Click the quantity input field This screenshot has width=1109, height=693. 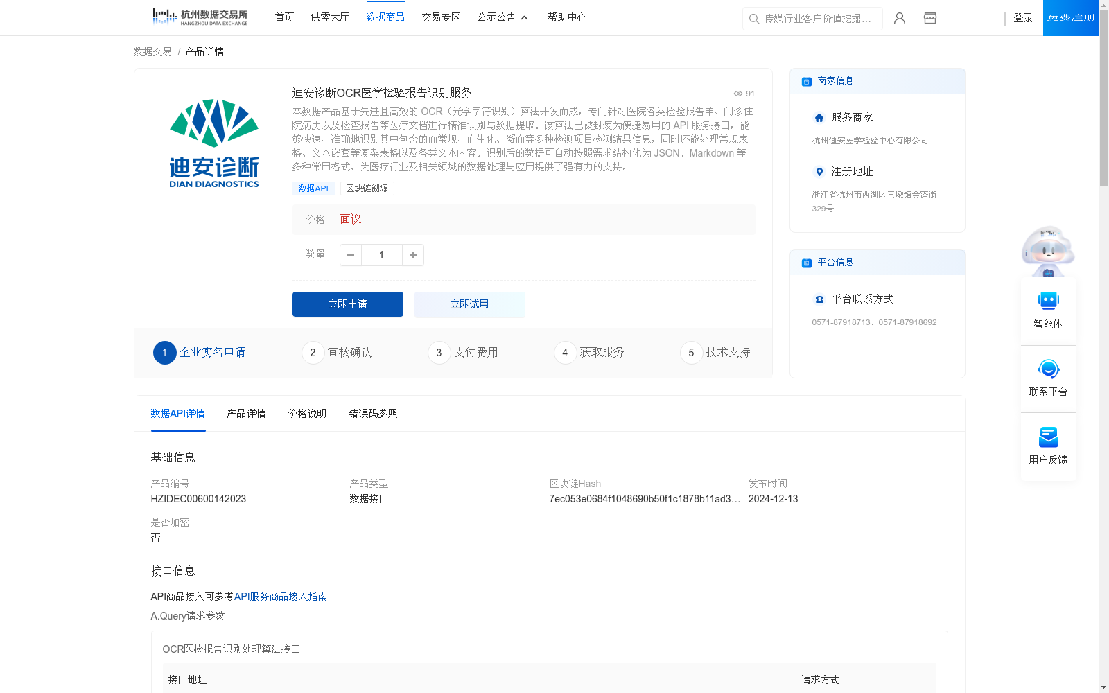[x=382, y=255]
